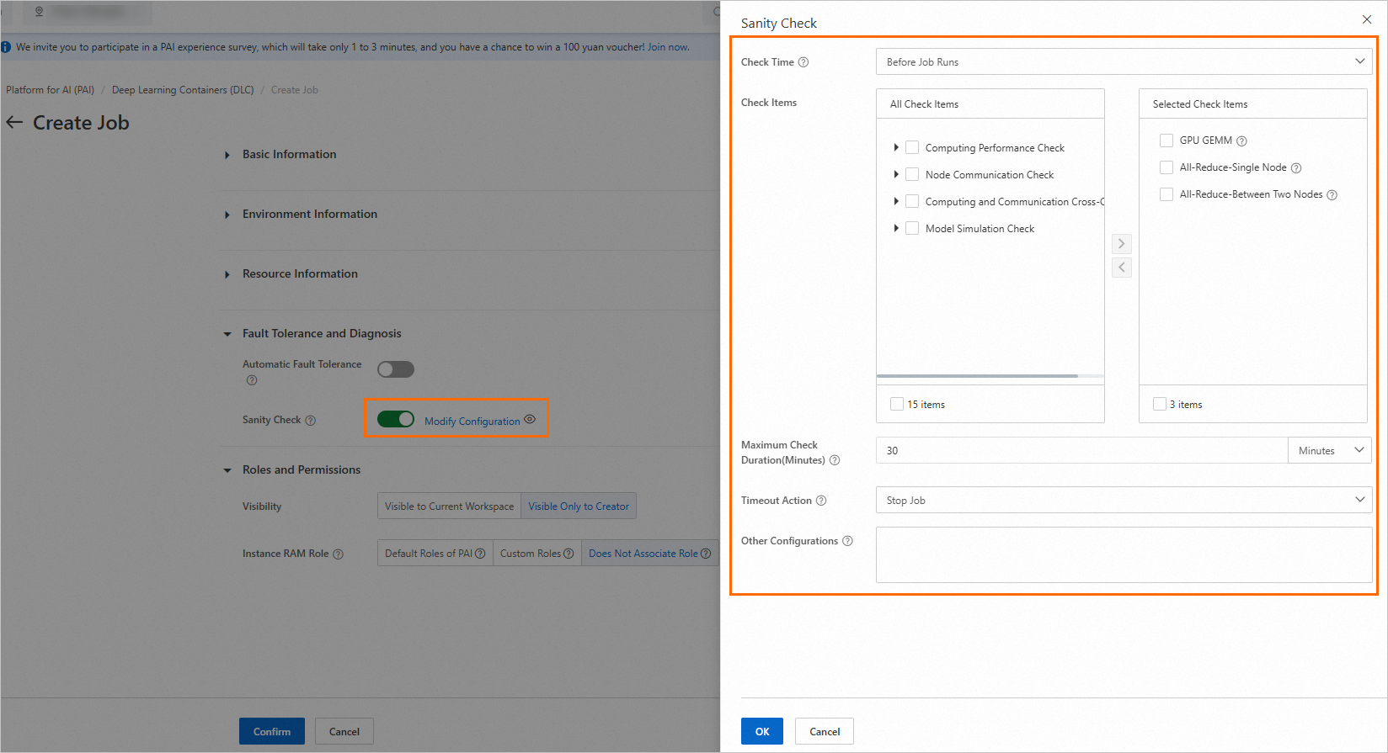Viewport: 1388px width, 753px height.
Task: Click the Other Configurations text area
Action: (x=1124, y=554)
